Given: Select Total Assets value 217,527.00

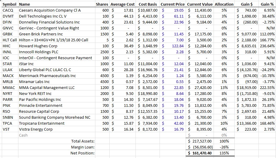Looking at the screenshot, I should coord(200,141).
